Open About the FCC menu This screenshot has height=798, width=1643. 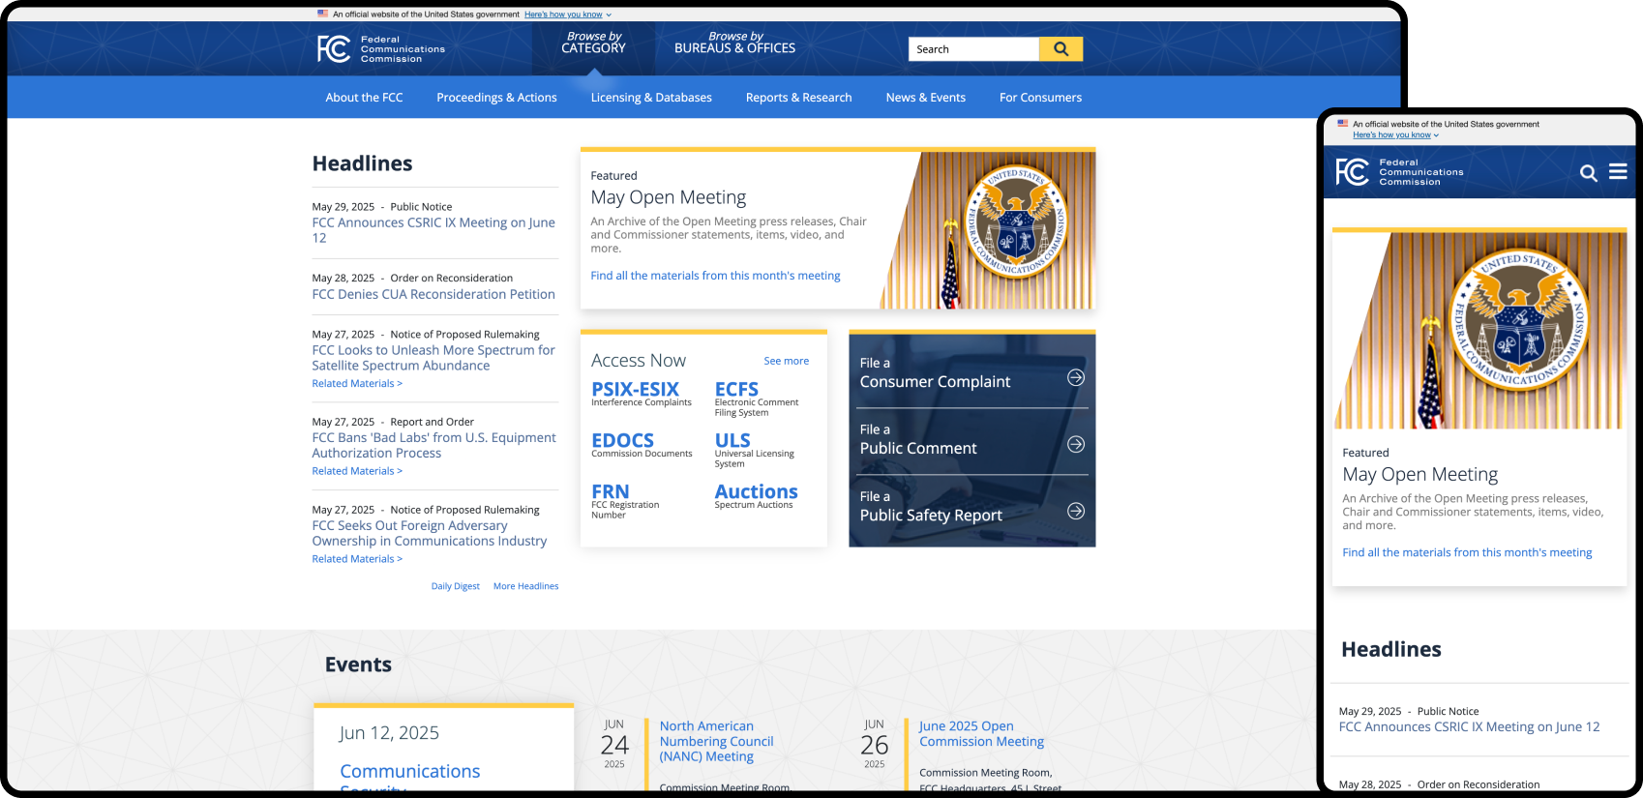[x=364, y=98]
